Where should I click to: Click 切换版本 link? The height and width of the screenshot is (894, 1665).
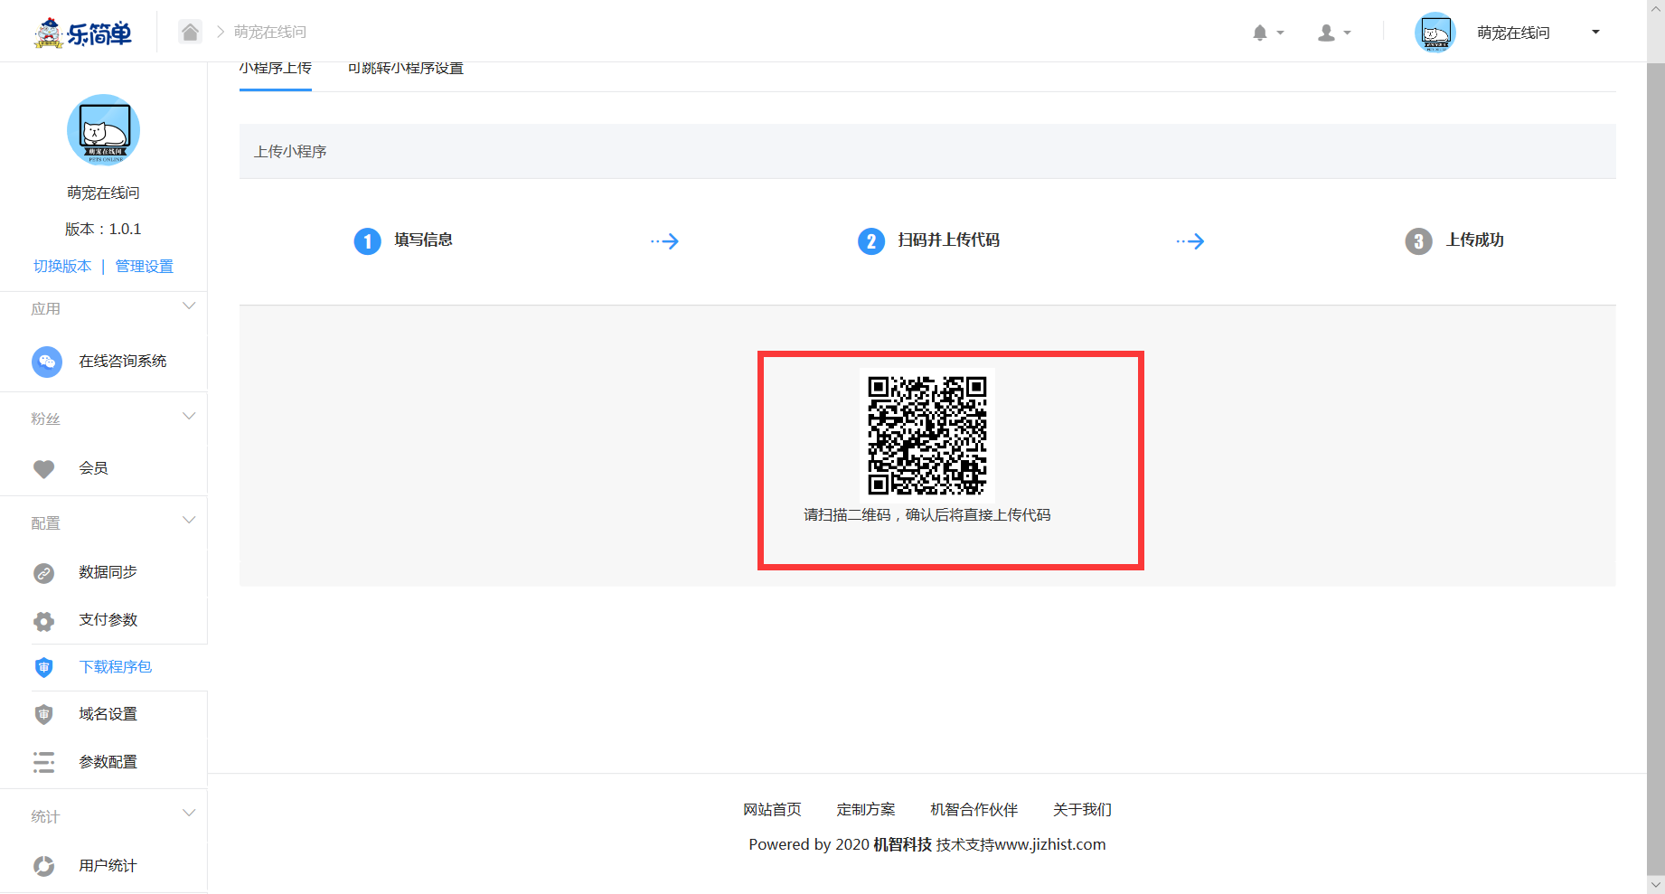click(62, 266)
